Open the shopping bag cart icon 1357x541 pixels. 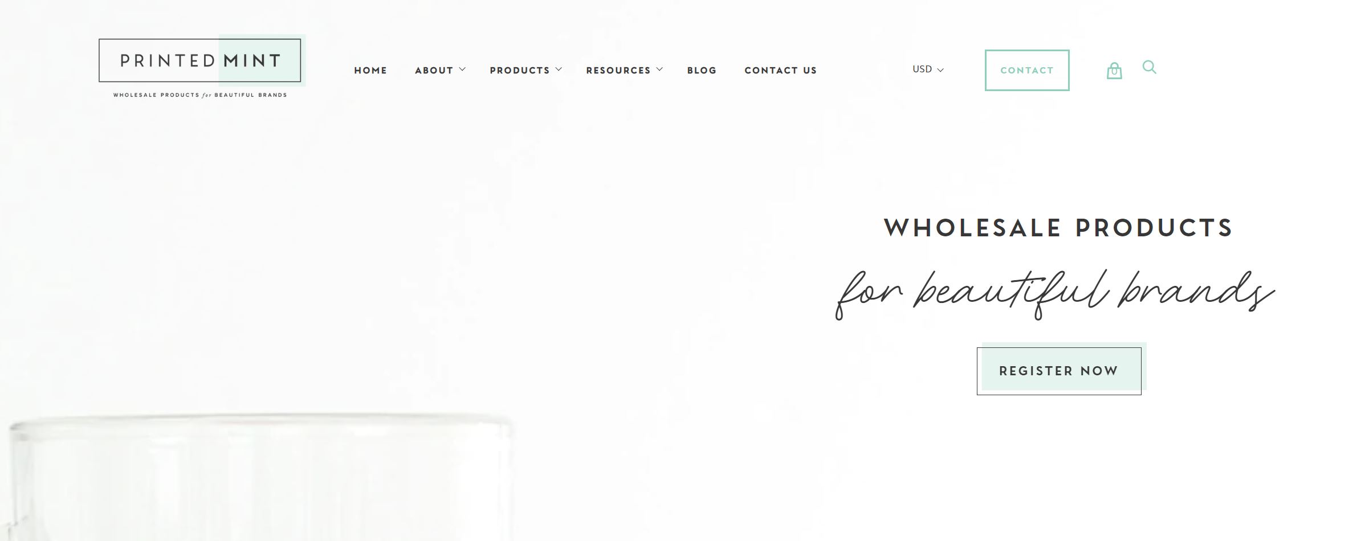1114,71
